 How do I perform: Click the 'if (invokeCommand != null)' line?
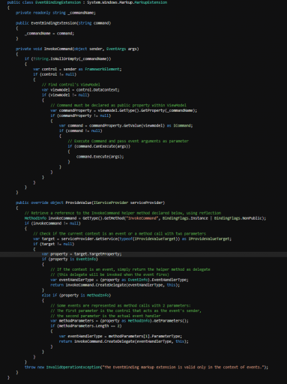52,223
